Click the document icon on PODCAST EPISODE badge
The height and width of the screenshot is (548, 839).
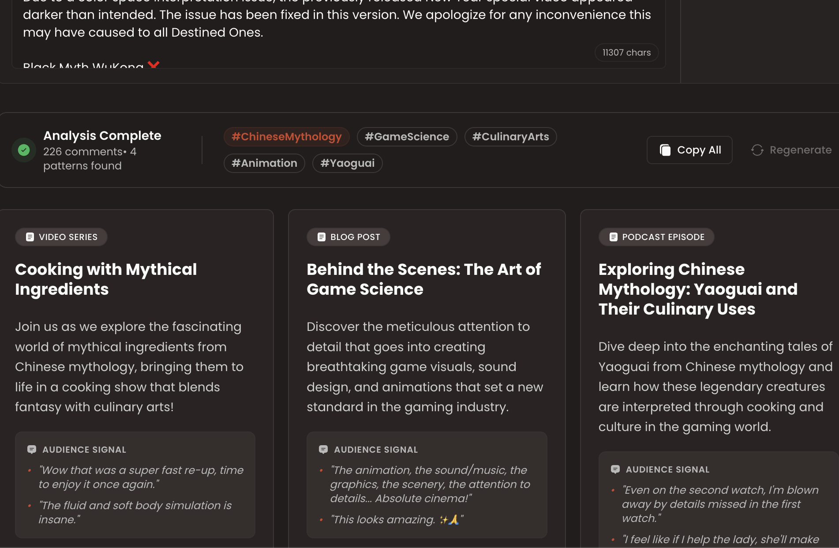[x=612, y=237]
